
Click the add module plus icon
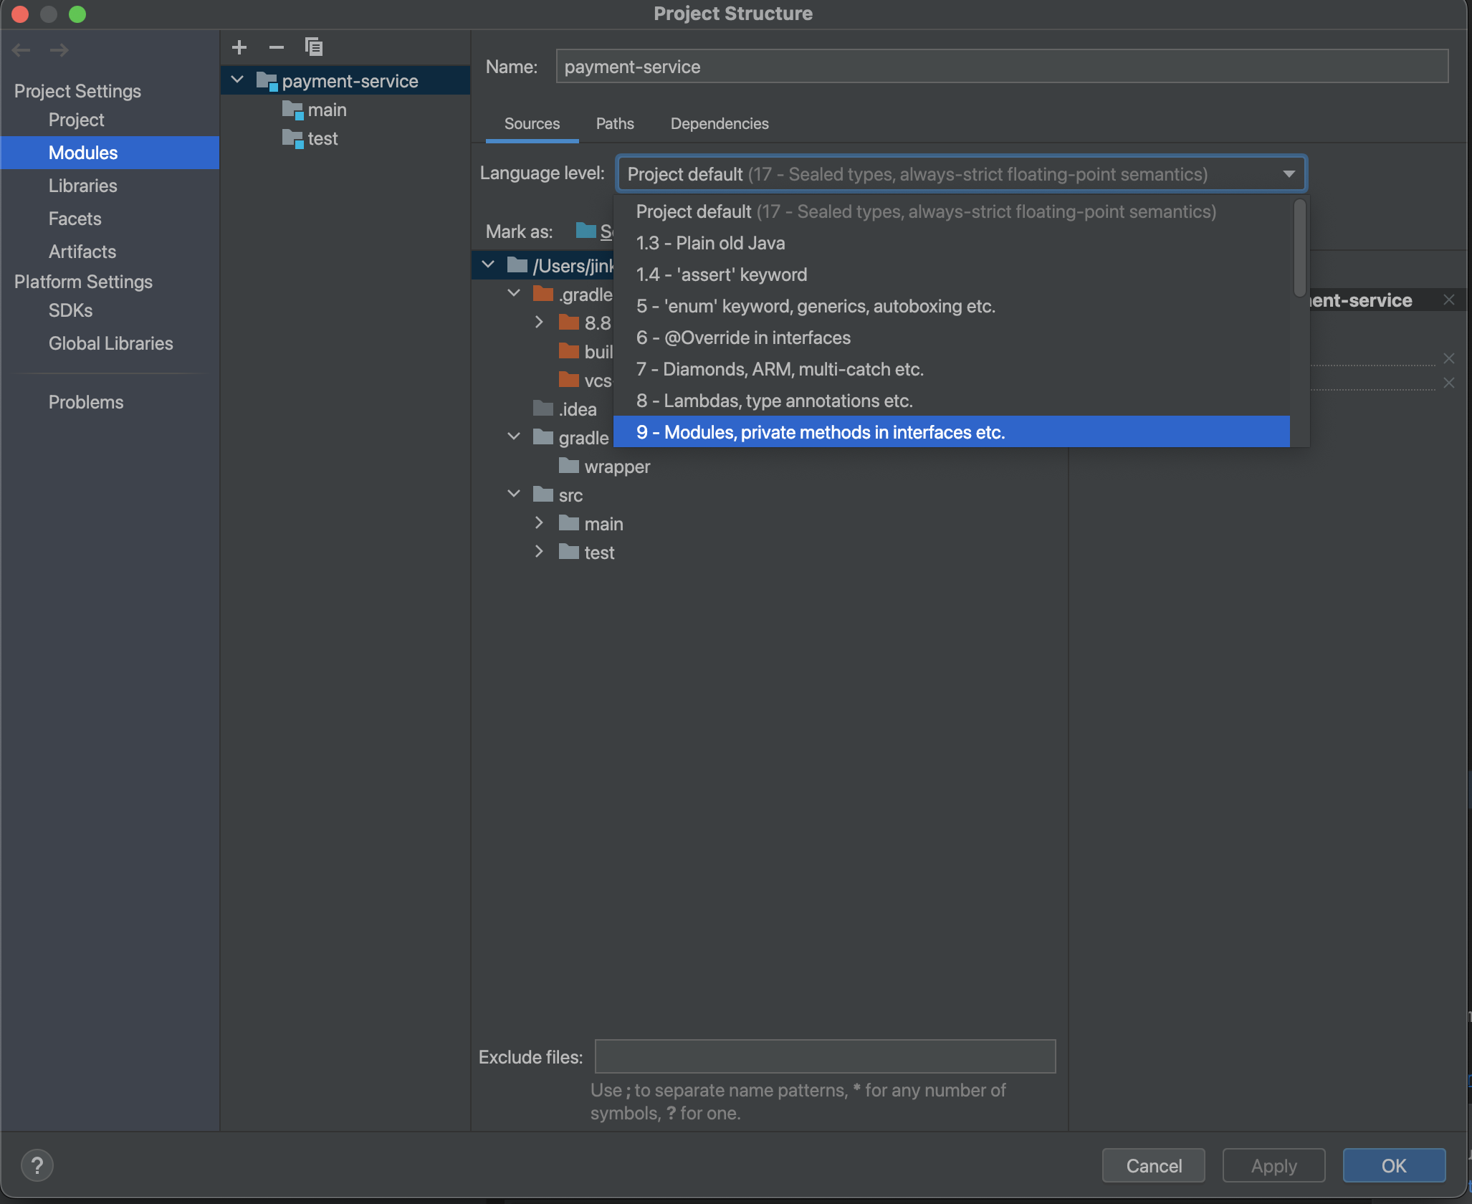click(x=239, y=47)
